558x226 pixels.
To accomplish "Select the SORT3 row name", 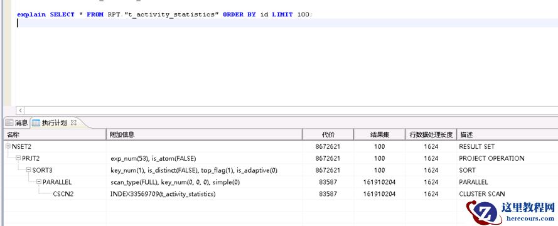I will pos(42,170).
